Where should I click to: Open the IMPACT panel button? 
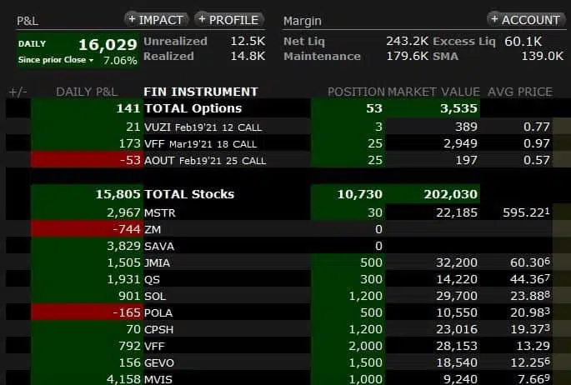tap(157, 20)
